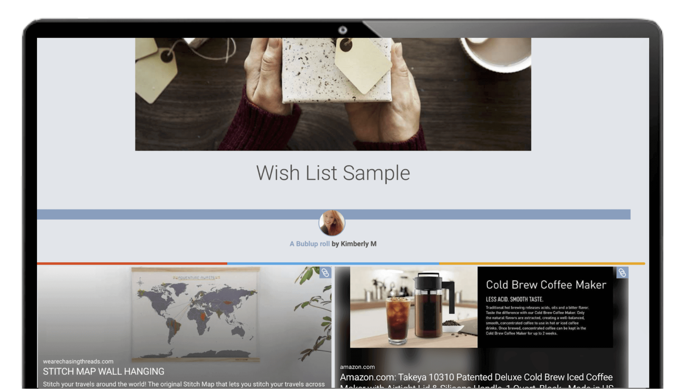This screenshot has width=691, height=389.
Task: Click the laptop webcam dot
Action: (x=343, y=30)
